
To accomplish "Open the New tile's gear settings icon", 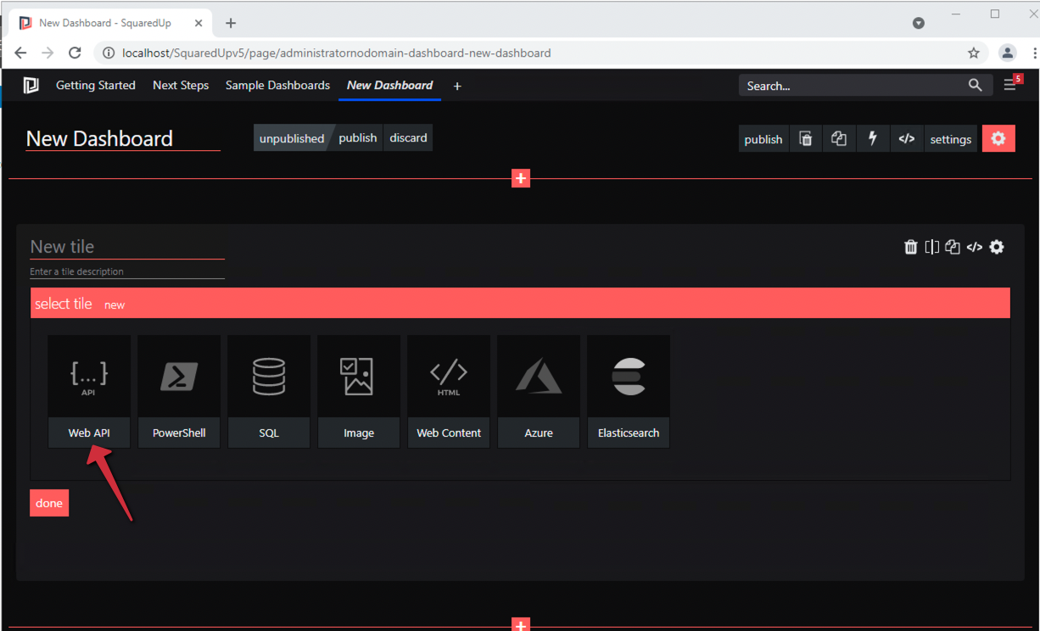I will 997,247.
